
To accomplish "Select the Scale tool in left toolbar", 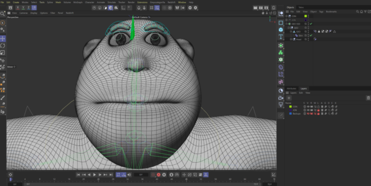I will [x=3, y=52].
